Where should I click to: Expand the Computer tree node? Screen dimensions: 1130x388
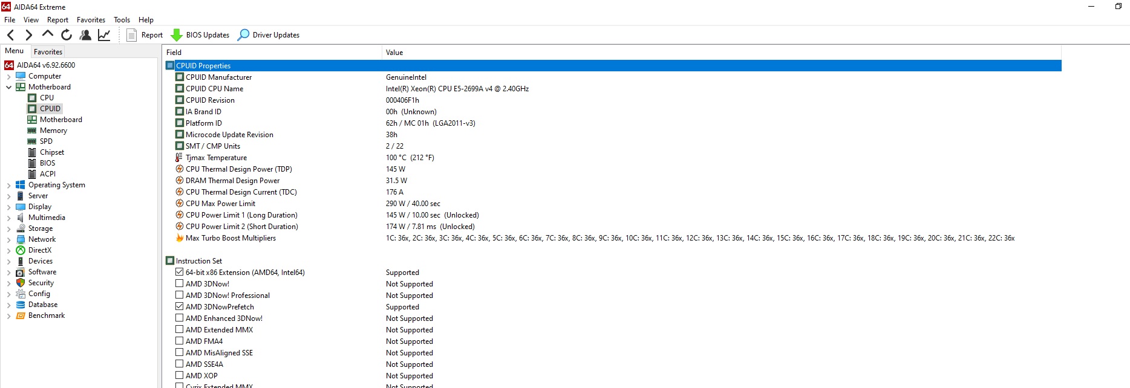[x=8, y=77]
